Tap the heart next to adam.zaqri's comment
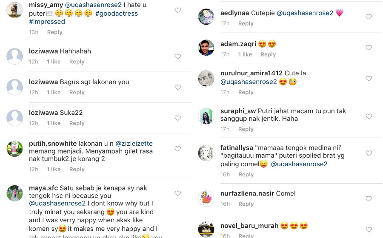 [369, 48]
